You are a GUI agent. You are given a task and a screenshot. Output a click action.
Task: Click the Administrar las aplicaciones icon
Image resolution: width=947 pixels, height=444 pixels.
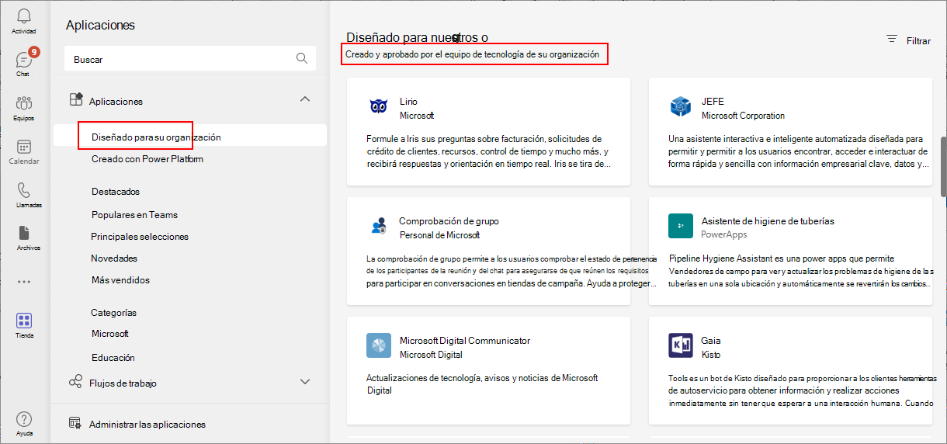[x=75, y=424]
